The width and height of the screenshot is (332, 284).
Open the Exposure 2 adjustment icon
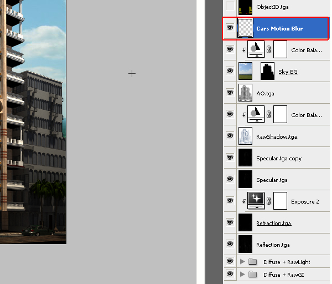pos(256,201)
